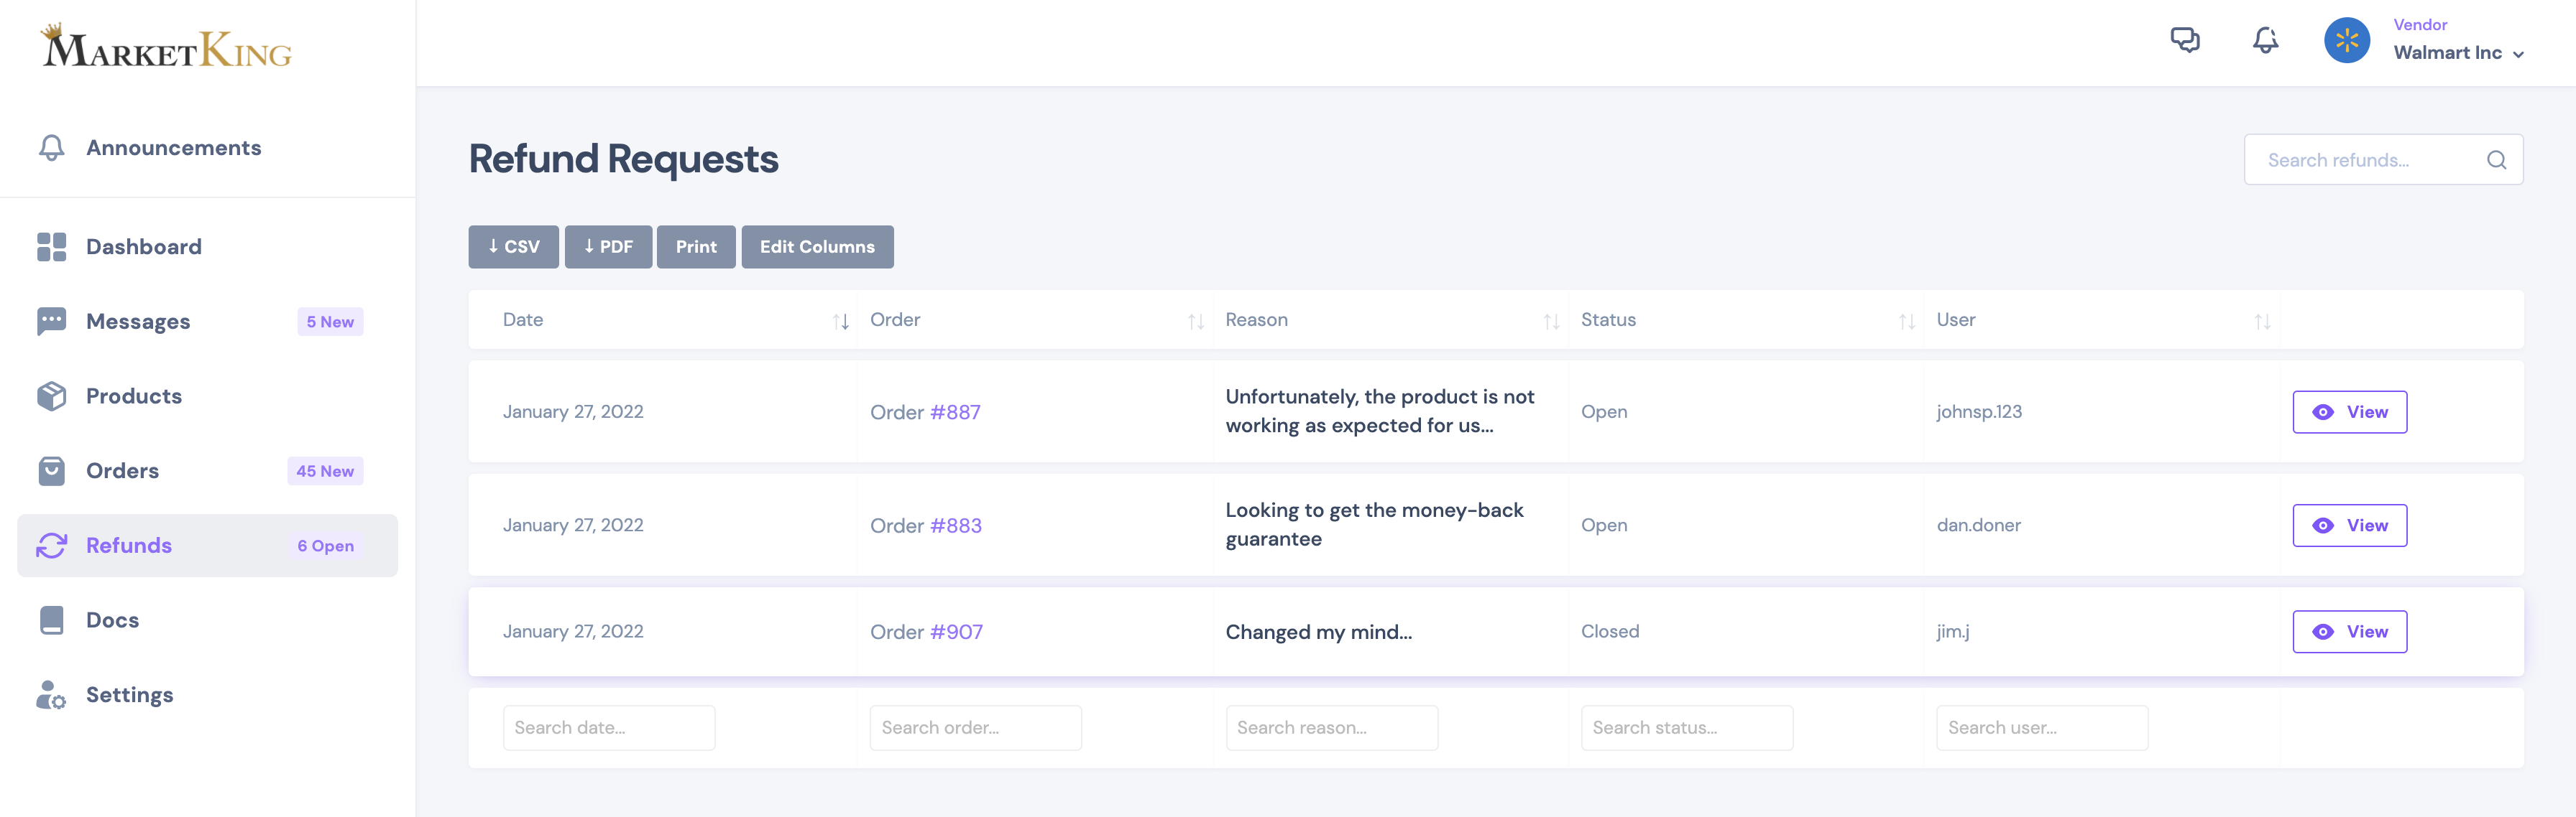Select the Refunds refresh icon in sidebar
Screen dimensions: 2576x817
coord(51,546)
